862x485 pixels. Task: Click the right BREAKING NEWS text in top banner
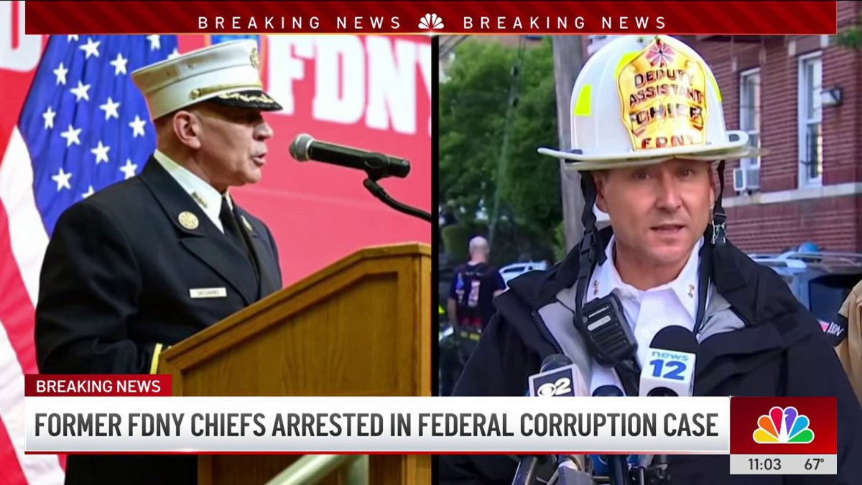[x=565, y=22]
